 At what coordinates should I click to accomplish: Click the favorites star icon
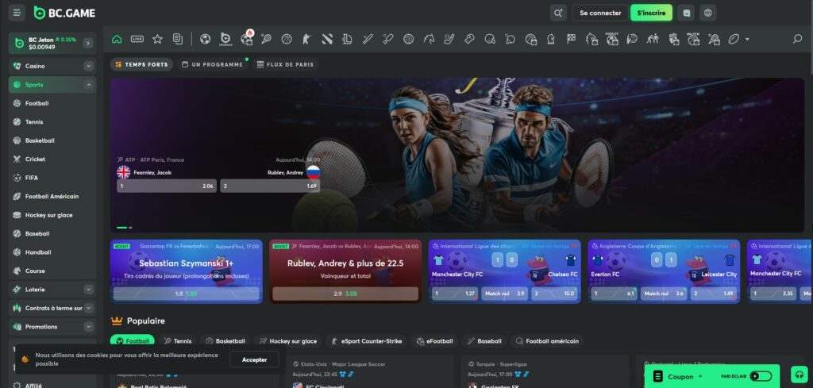[x=157, y=39]
